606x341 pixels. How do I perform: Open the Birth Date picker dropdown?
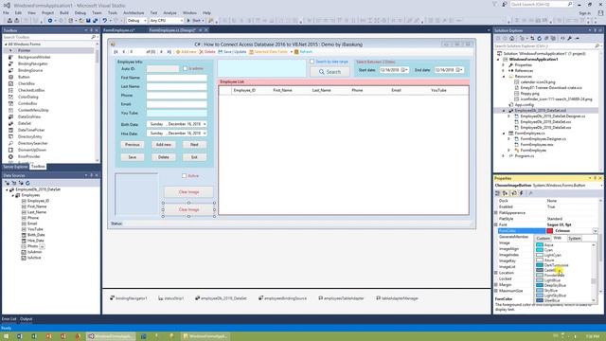point(205,124)
